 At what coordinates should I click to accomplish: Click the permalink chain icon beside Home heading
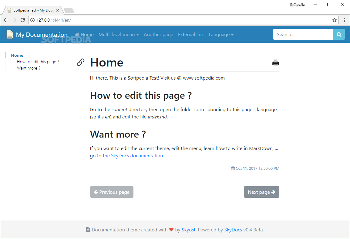pos(81,62)
